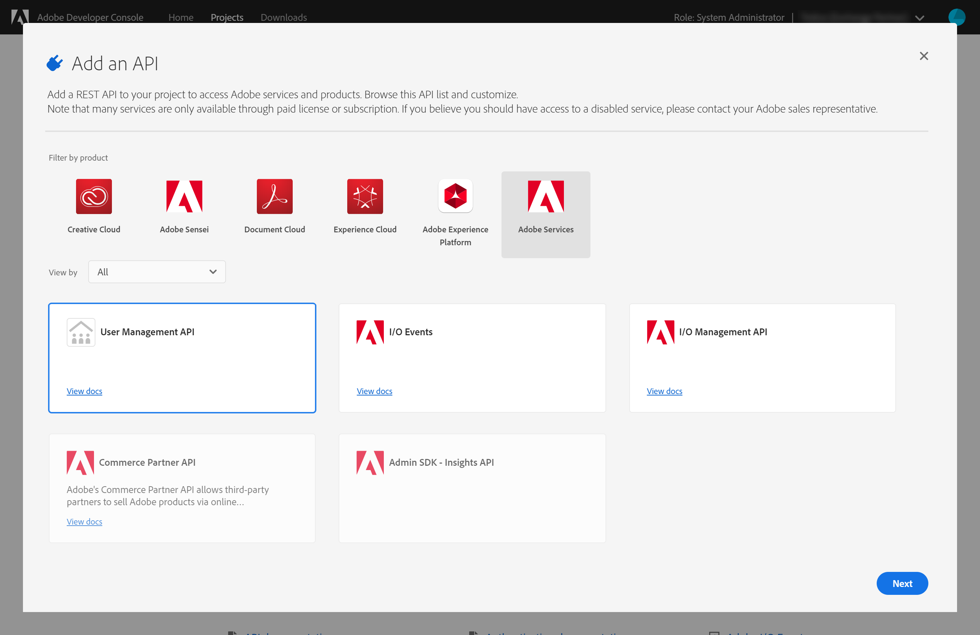Click the Creative Cloud filter label
The width and height of the screenshot is (980, 635).
click(x=94, y=229)
